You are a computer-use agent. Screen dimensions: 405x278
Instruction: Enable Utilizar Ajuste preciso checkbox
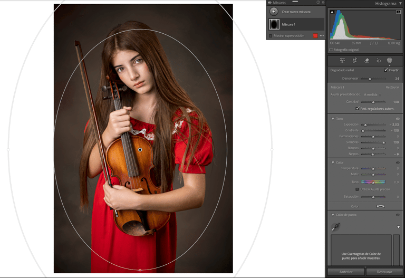[x=357, y=189]
